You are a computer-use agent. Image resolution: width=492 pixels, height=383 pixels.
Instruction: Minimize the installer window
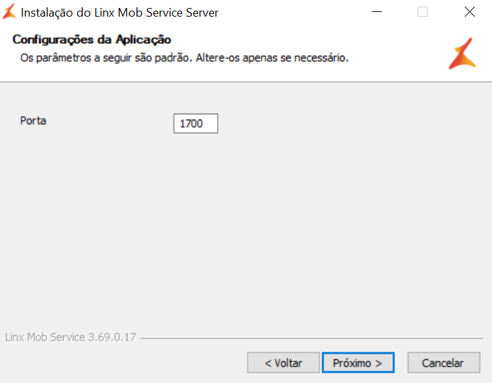point(376,12)
